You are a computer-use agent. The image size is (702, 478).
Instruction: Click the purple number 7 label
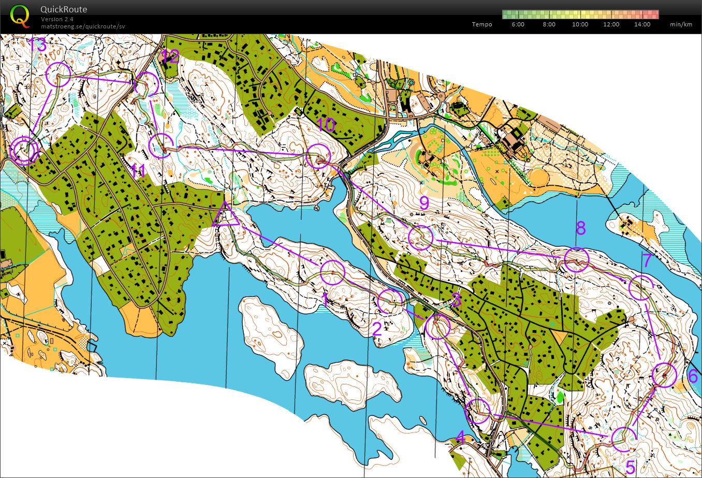[647, 261]
